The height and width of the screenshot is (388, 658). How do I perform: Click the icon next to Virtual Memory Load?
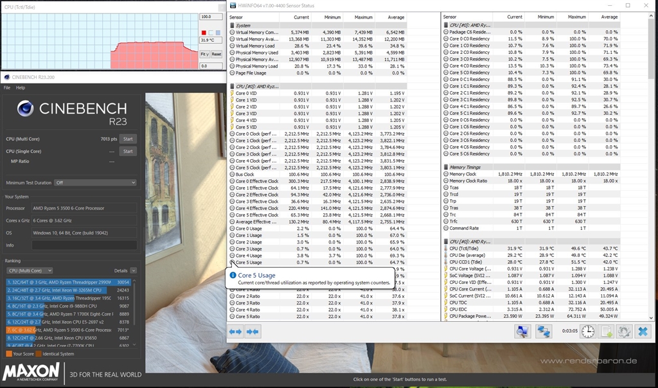[x=232, y=46]
